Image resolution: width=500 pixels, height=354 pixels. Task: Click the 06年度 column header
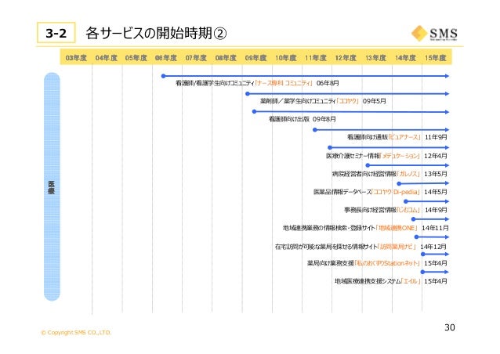(166, 58)
